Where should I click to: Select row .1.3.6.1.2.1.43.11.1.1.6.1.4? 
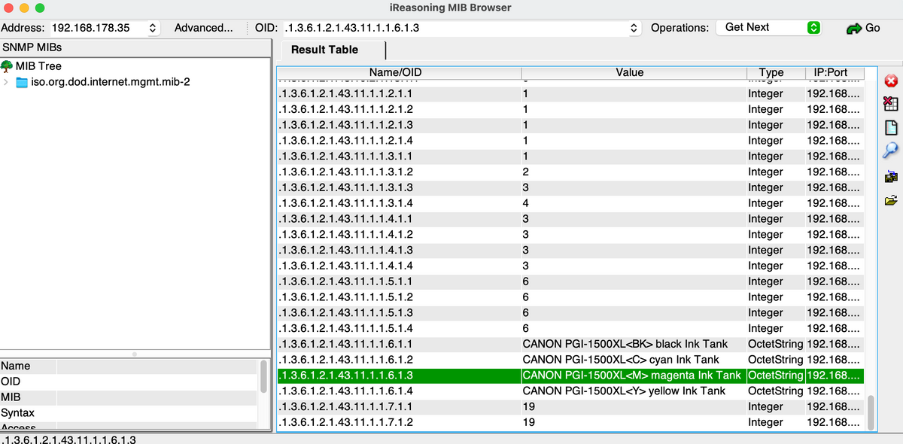tap(570, 391)
